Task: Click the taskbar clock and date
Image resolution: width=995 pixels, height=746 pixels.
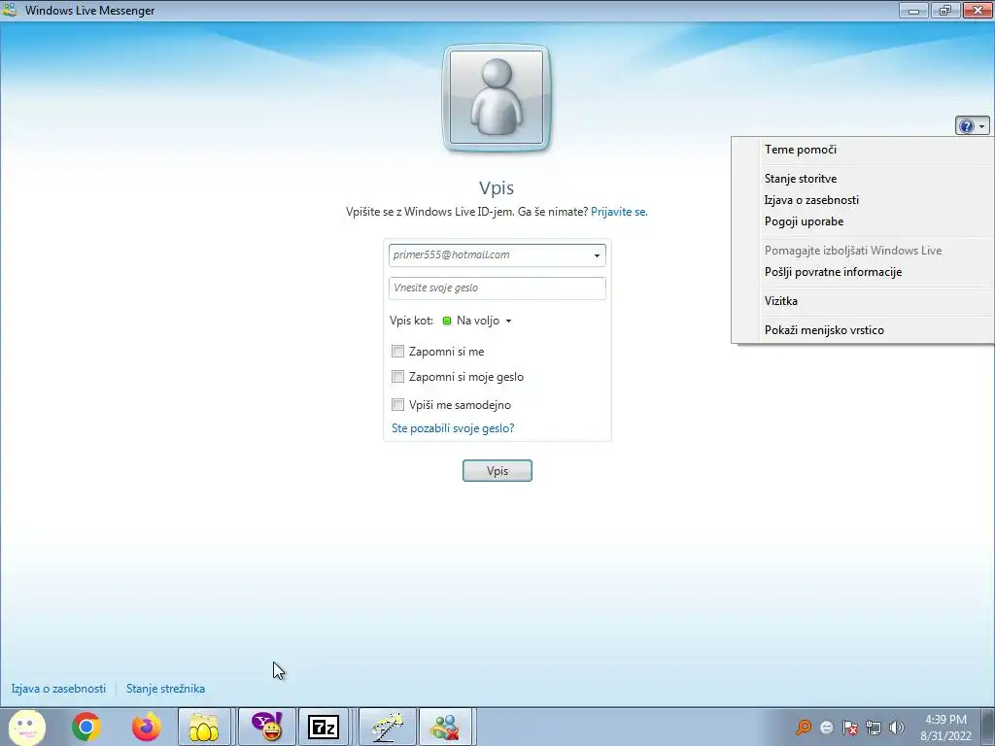Action: click(946, 727)
